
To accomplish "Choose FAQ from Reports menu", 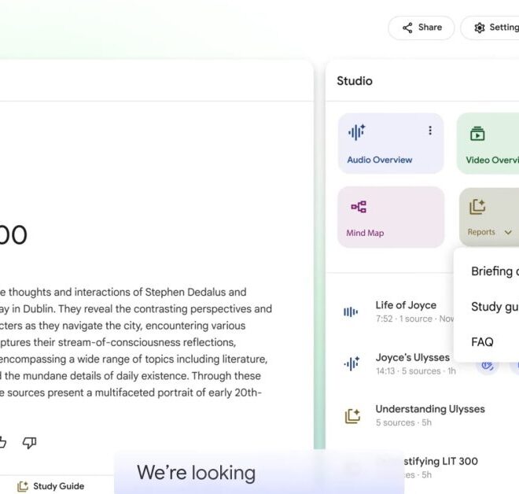I will (x=482, y=341).
